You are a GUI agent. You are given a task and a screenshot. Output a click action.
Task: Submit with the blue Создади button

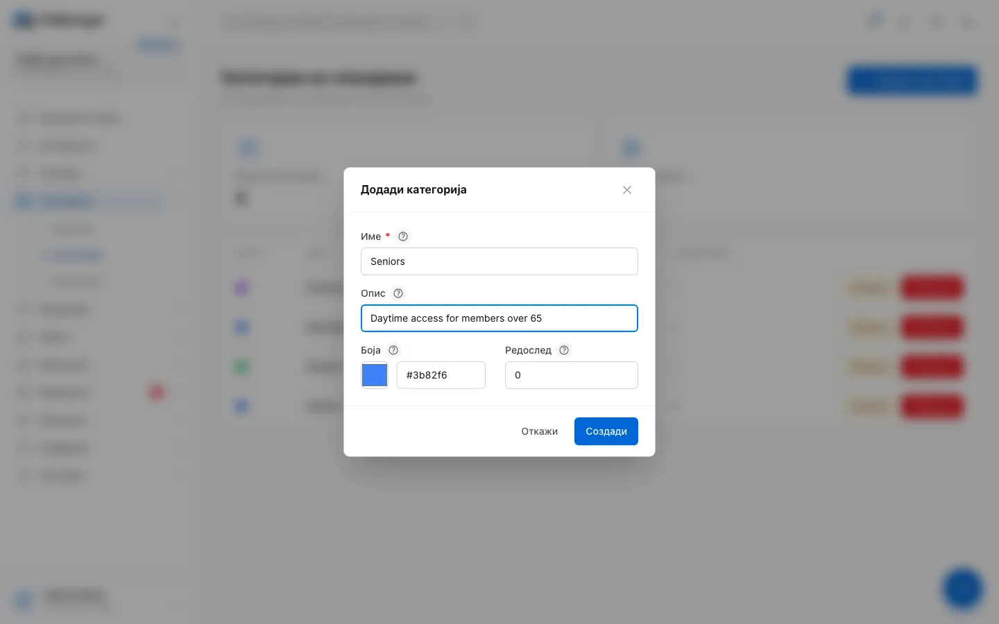[606, 431]
